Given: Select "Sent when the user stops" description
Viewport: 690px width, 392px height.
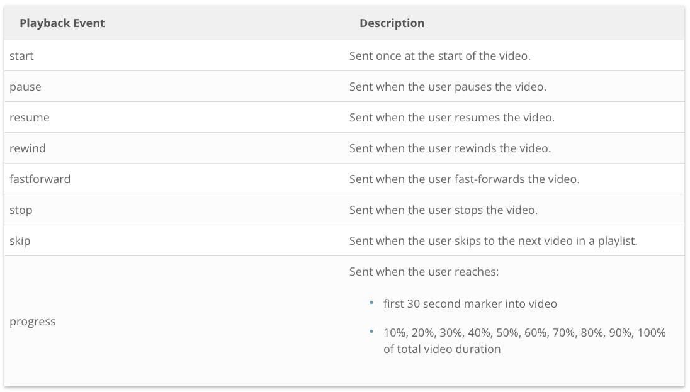Looking at the screenshot, I should pos(443,210).
